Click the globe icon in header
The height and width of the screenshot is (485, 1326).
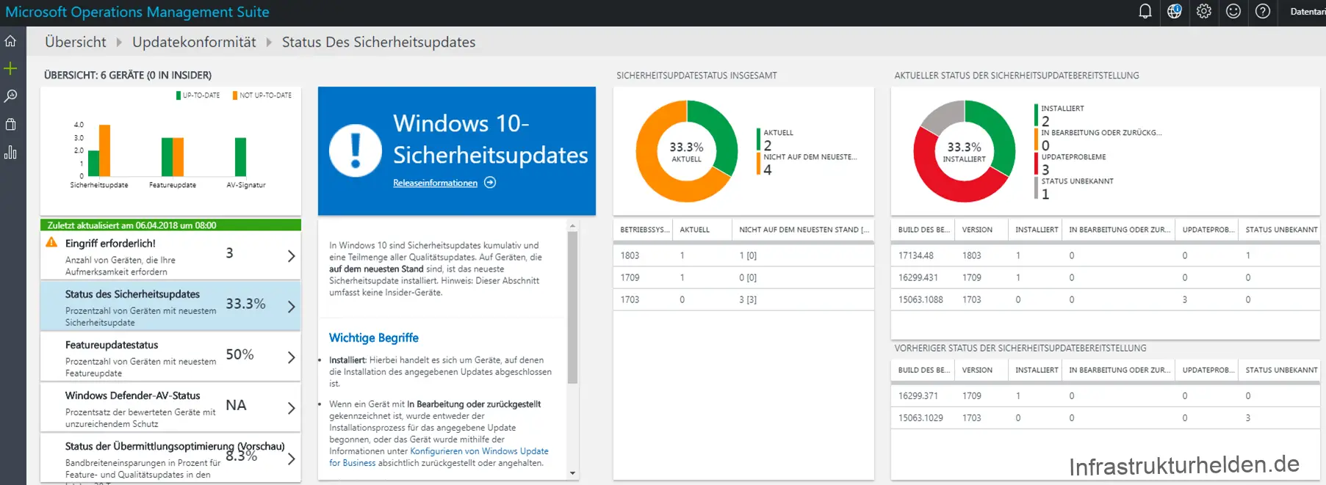[1174, 11]
